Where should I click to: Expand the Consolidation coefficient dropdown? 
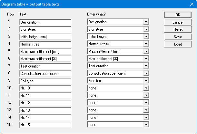coord(146,74)
